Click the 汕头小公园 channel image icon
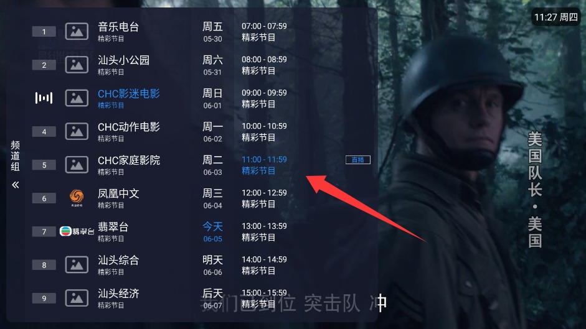This screenshot has width=586, height=329. click(x=77, y=65)
